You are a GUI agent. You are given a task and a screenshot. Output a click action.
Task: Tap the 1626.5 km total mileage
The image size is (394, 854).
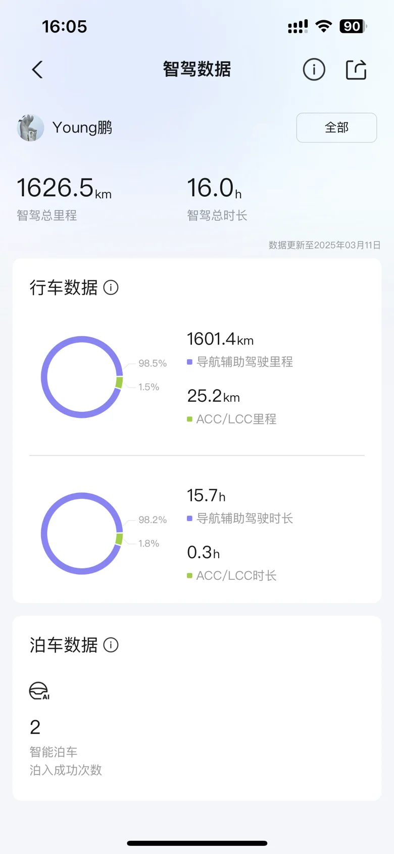(64, 188)
